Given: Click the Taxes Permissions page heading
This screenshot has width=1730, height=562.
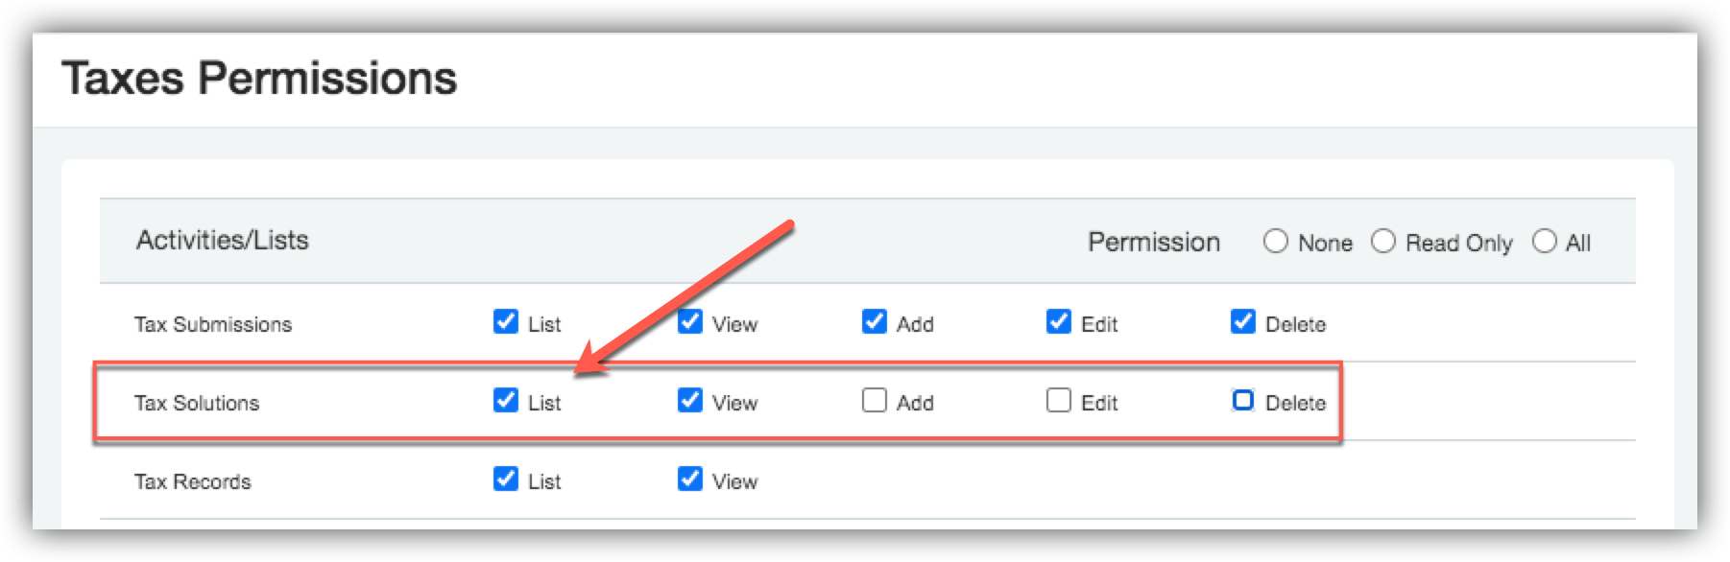Looking at the screenshot, I should pyautogui.click(x=259, y=79).
